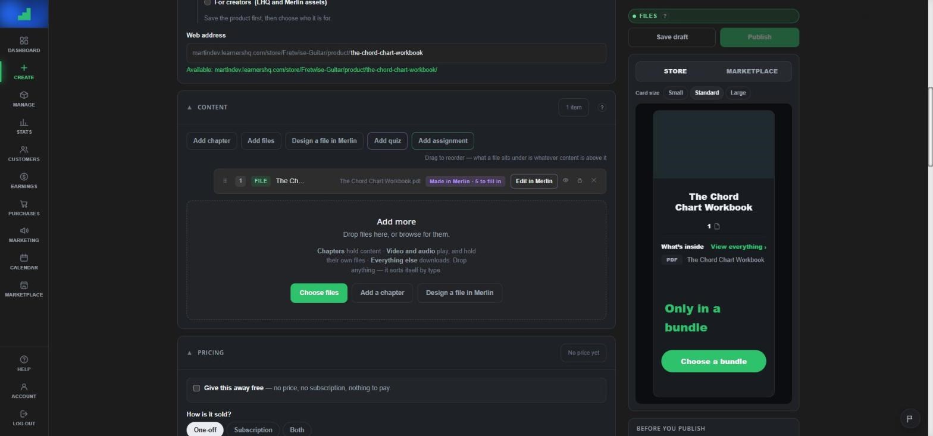Collapse the Content section
Viewport: 933px width, 436px height.
(189, 108)
